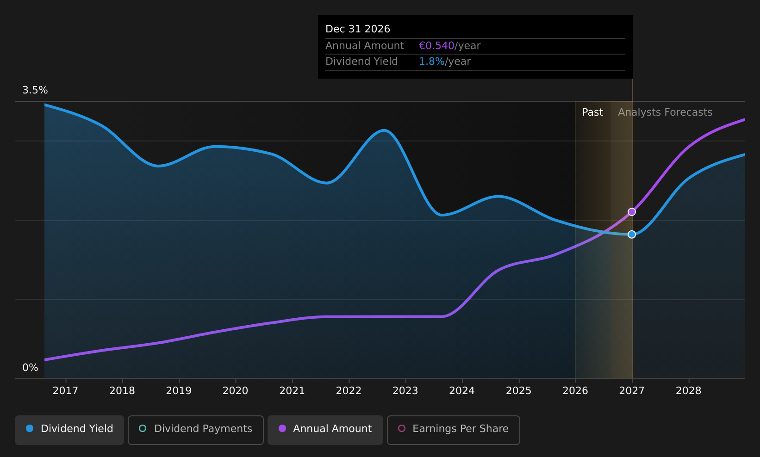Click the 'Dec 31 2026' tooltip date
The height and width of the screenshot is (457, 760).
[358, 29]
